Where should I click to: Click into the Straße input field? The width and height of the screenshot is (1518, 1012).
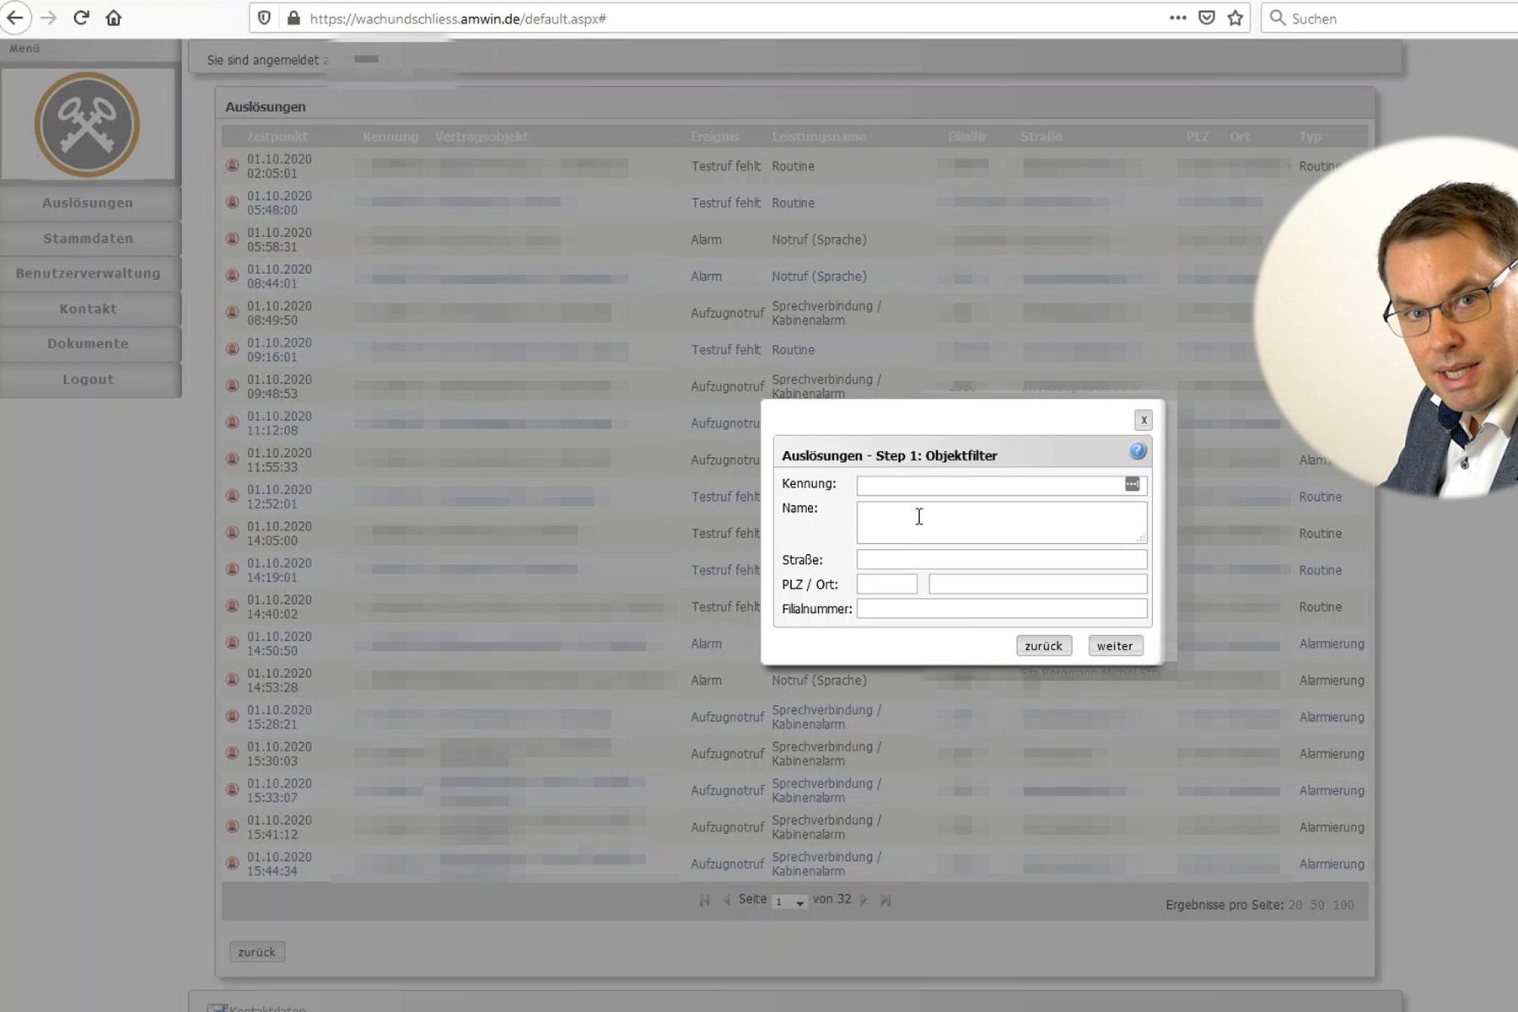coord(1001,559)
